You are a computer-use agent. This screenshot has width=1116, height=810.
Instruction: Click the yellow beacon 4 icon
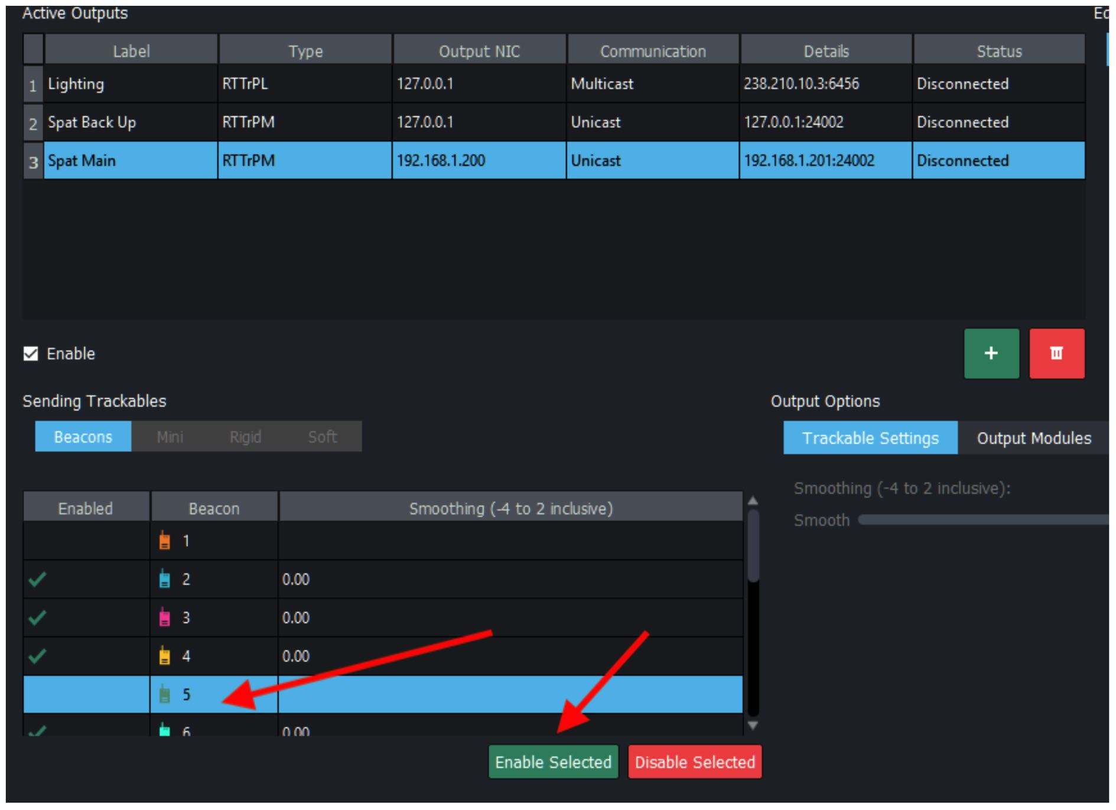coord(165,656)
